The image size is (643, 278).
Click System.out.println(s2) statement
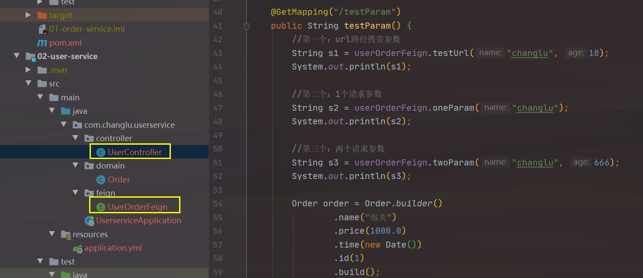(x=351, y=121)
